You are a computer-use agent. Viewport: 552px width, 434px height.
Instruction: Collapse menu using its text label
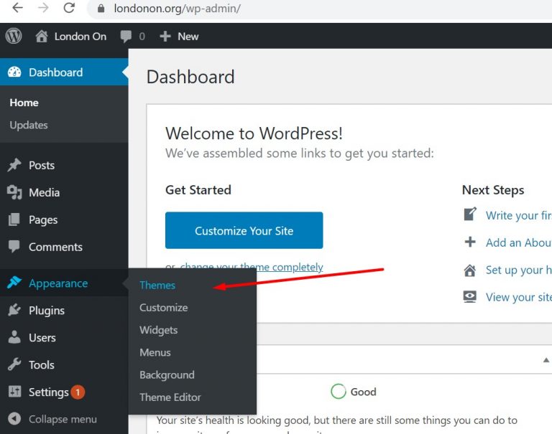tap(63, 419)
